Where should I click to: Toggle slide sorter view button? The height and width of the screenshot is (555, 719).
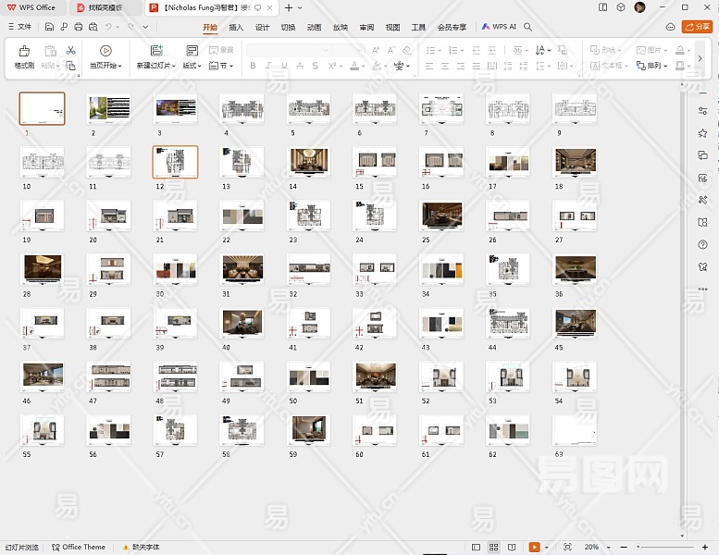494,547
